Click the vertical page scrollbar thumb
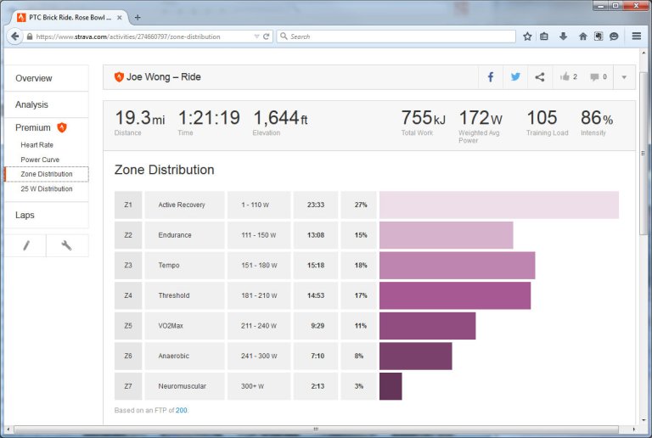The image size is (652, 438). [x=644, y=153]
